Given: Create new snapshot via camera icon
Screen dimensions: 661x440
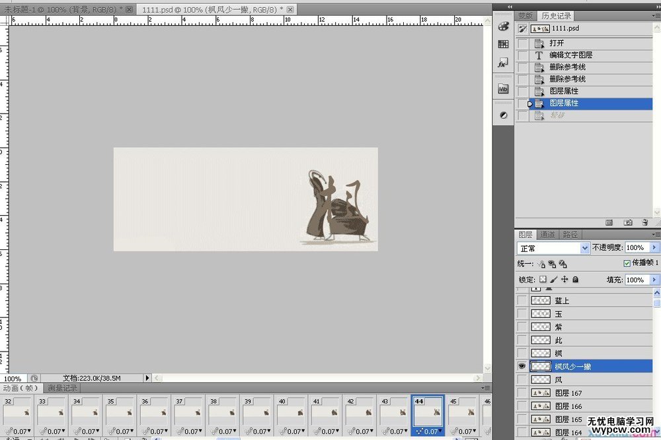Looking at the screenshot, I should click(x=628, y=223).
